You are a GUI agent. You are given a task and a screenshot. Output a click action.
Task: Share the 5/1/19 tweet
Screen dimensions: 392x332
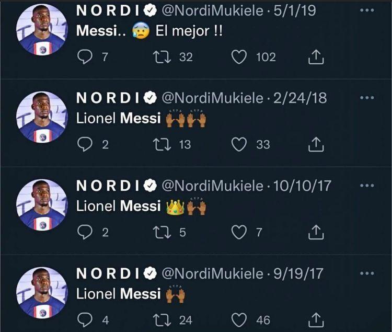coord(315,57)
